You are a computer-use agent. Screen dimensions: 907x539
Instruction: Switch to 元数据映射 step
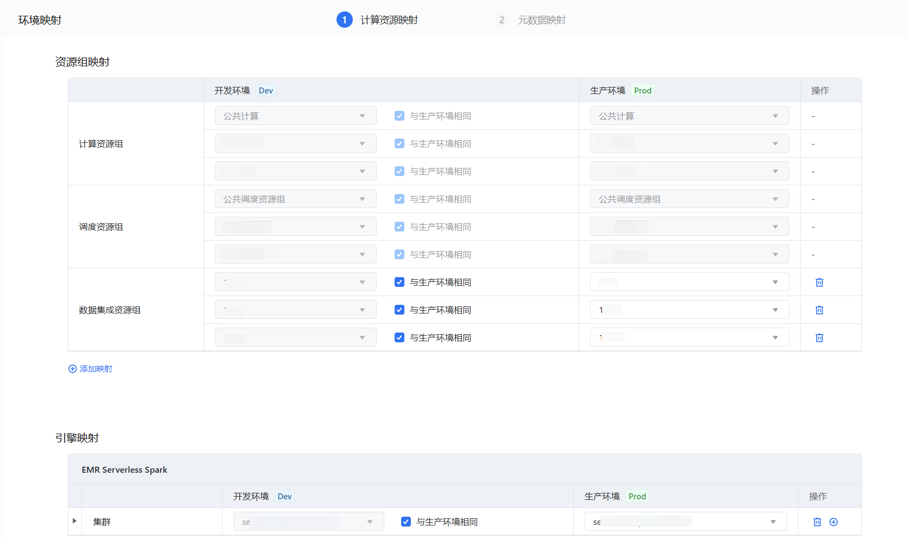coord(541,20)
